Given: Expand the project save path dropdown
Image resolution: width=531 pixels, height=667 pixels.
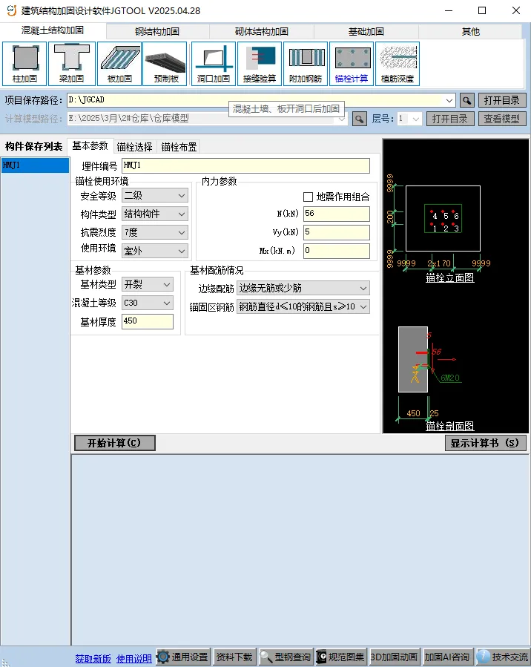Looking at the screenshot, I should coord(449,100).
